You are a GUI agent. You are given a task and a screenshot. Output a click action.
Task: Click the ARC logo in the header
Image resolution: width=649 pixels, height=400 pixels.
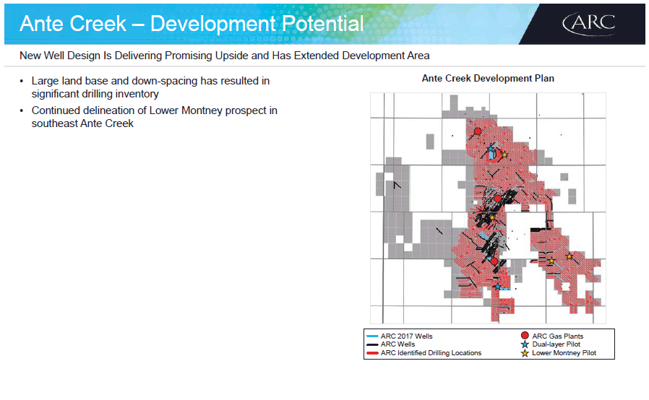tap(588, 24)
